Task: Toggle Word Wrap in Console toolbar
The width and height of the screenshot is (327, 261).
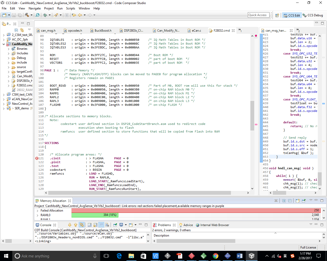Action: point(101,225)
